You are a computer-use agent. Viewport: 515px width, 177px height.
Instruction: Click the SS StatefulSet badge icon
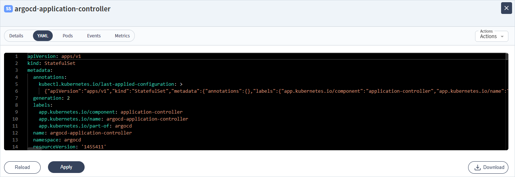pos(8,9)
